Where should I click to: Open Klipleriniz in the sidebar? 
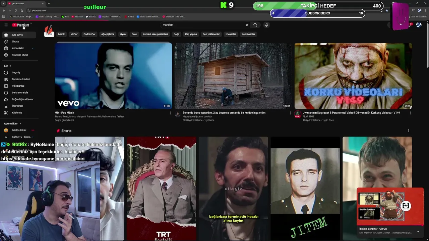pos(19,113)
